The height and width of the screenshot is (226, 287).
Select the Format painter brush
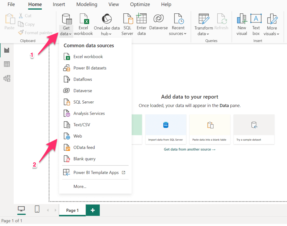(21, 32)
